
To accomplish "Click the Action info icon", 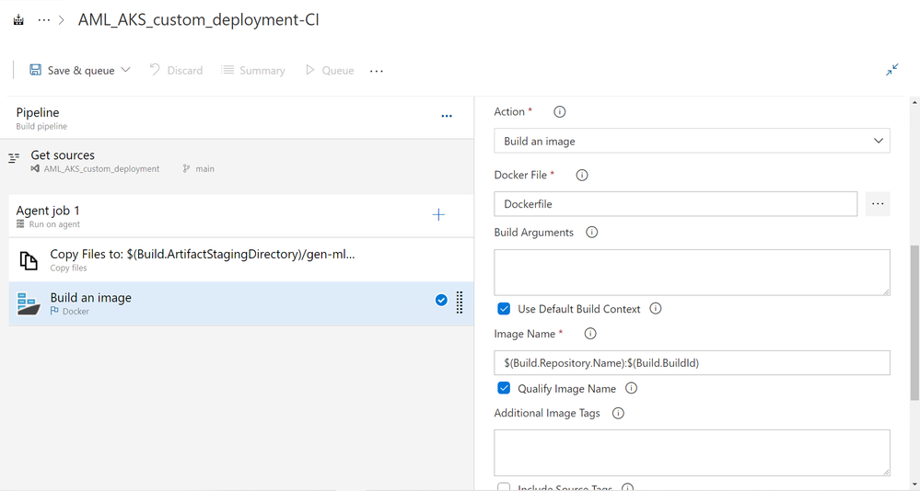I will click(x=560, y=112).
